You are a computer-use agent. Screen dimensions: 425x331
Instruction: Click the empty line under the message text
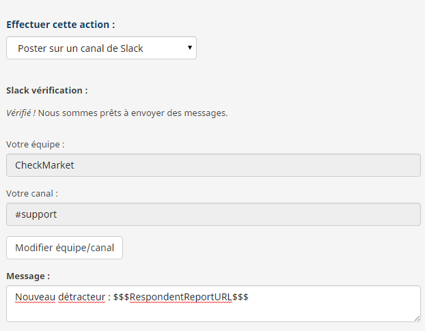(213, 311)
